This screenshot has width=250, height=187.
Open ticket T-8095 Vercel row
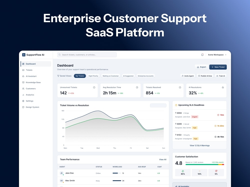click(199, 126)
